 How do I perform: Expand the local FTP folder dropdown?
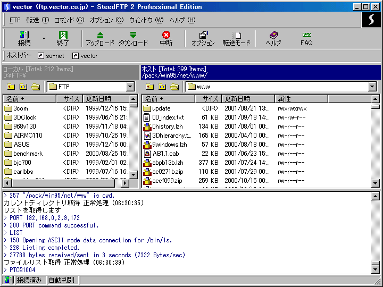pos(130,87)
